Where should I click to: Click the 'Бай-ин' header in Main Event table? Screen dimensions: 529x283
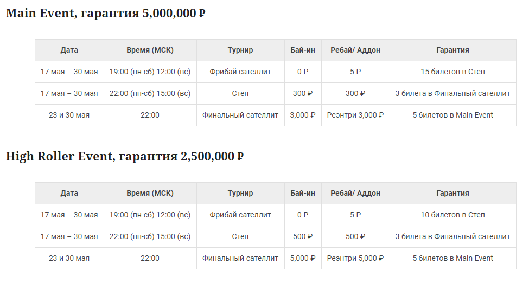tap(303, 50)
